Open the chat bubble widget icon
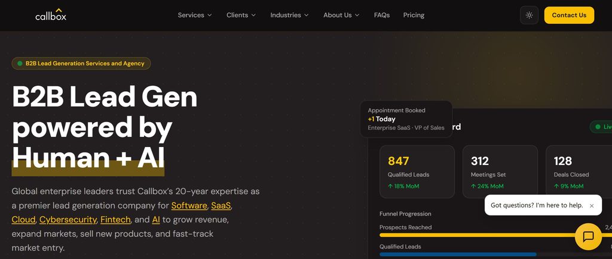The width and height of the screenshot is (612, 259). point(588,236)
